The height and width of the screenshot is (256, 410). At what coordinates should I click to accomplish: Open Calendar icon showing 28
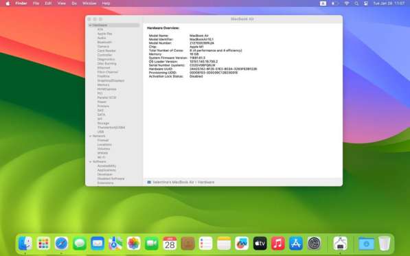click(x=170, y=244)
